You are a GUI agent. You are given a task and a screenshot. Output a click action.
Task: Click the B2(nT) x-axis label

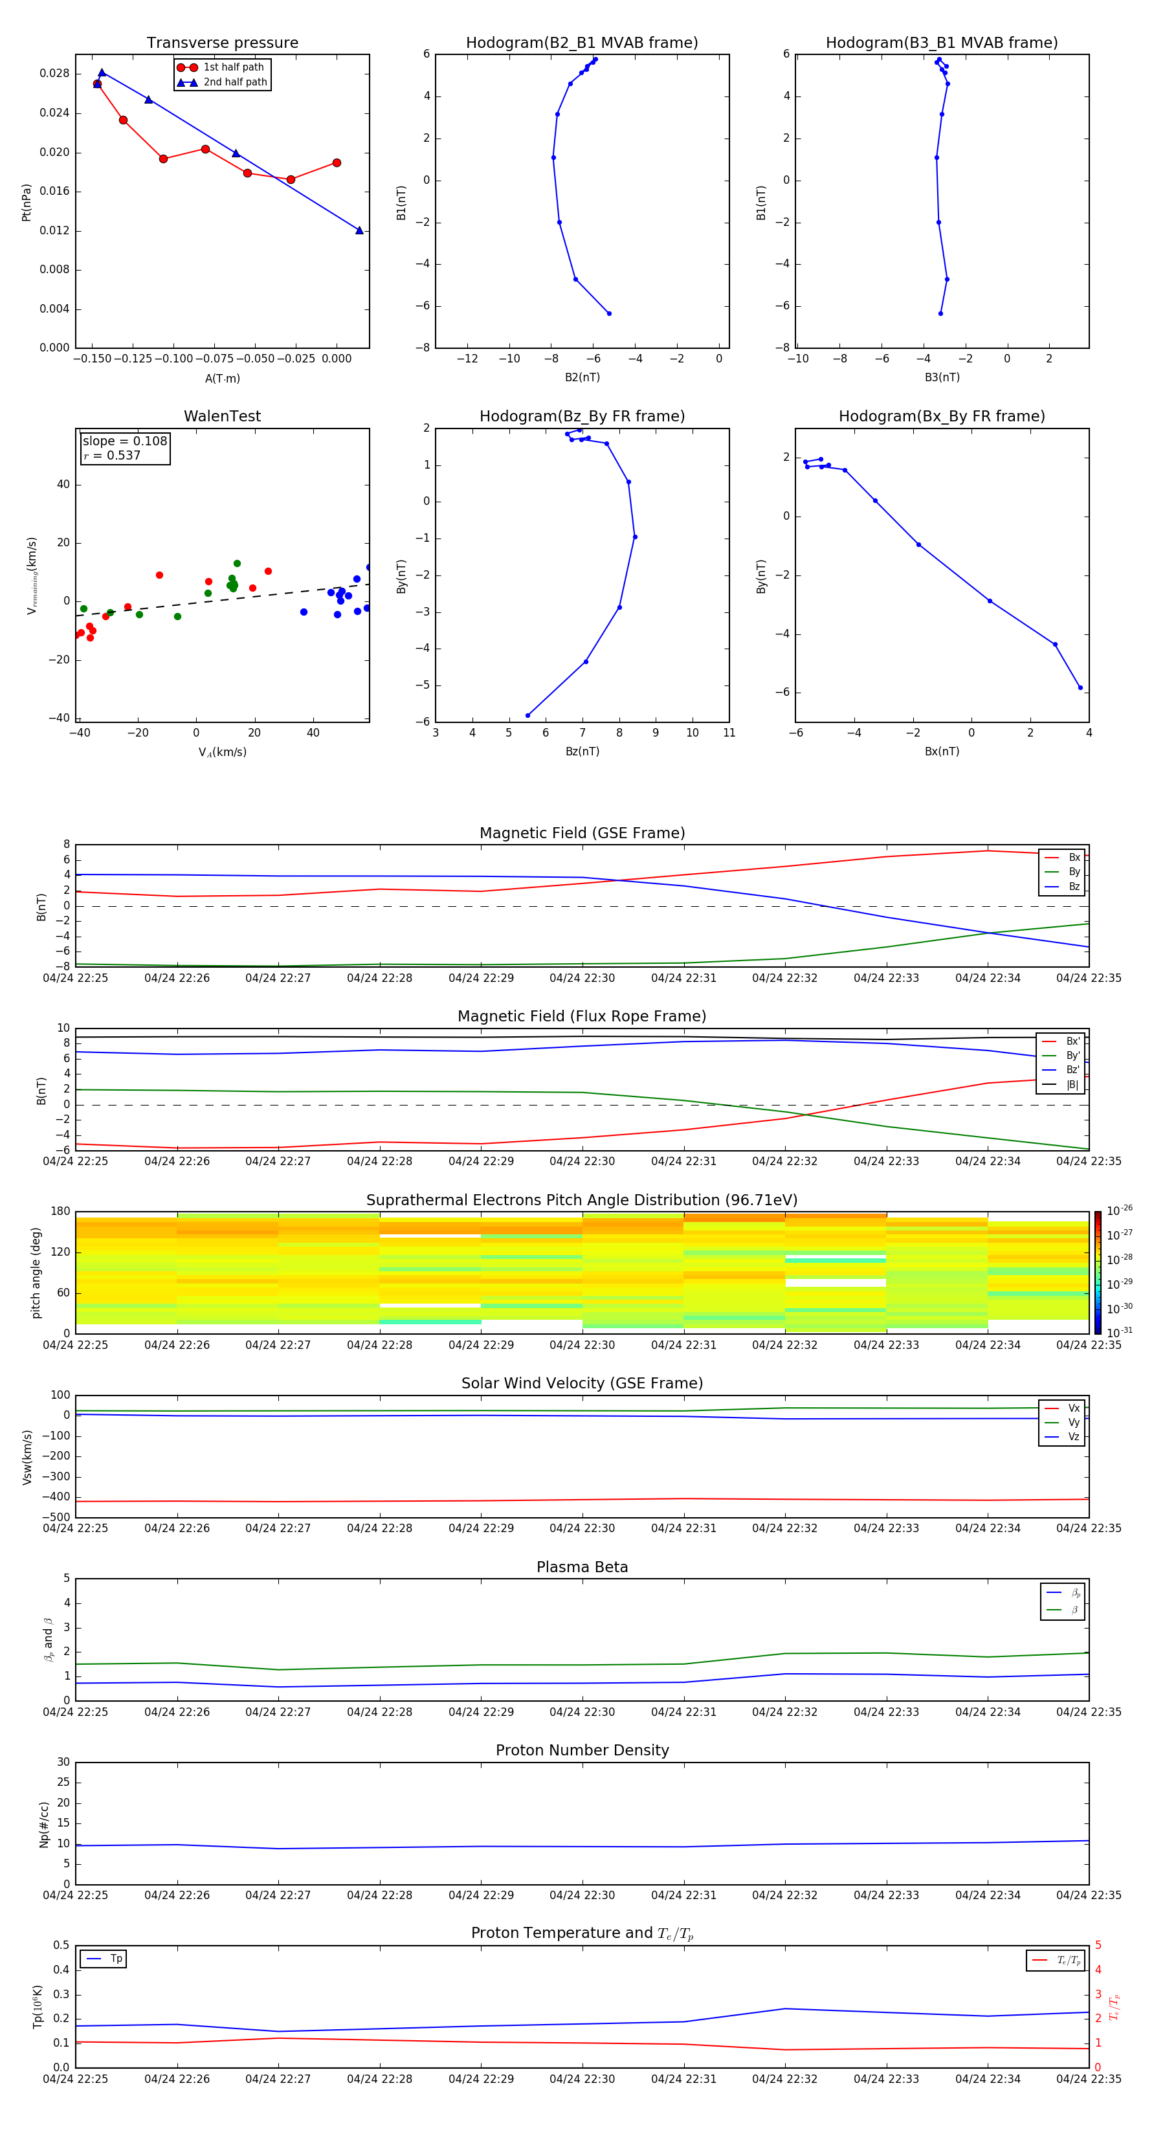(x=582, y=377)
